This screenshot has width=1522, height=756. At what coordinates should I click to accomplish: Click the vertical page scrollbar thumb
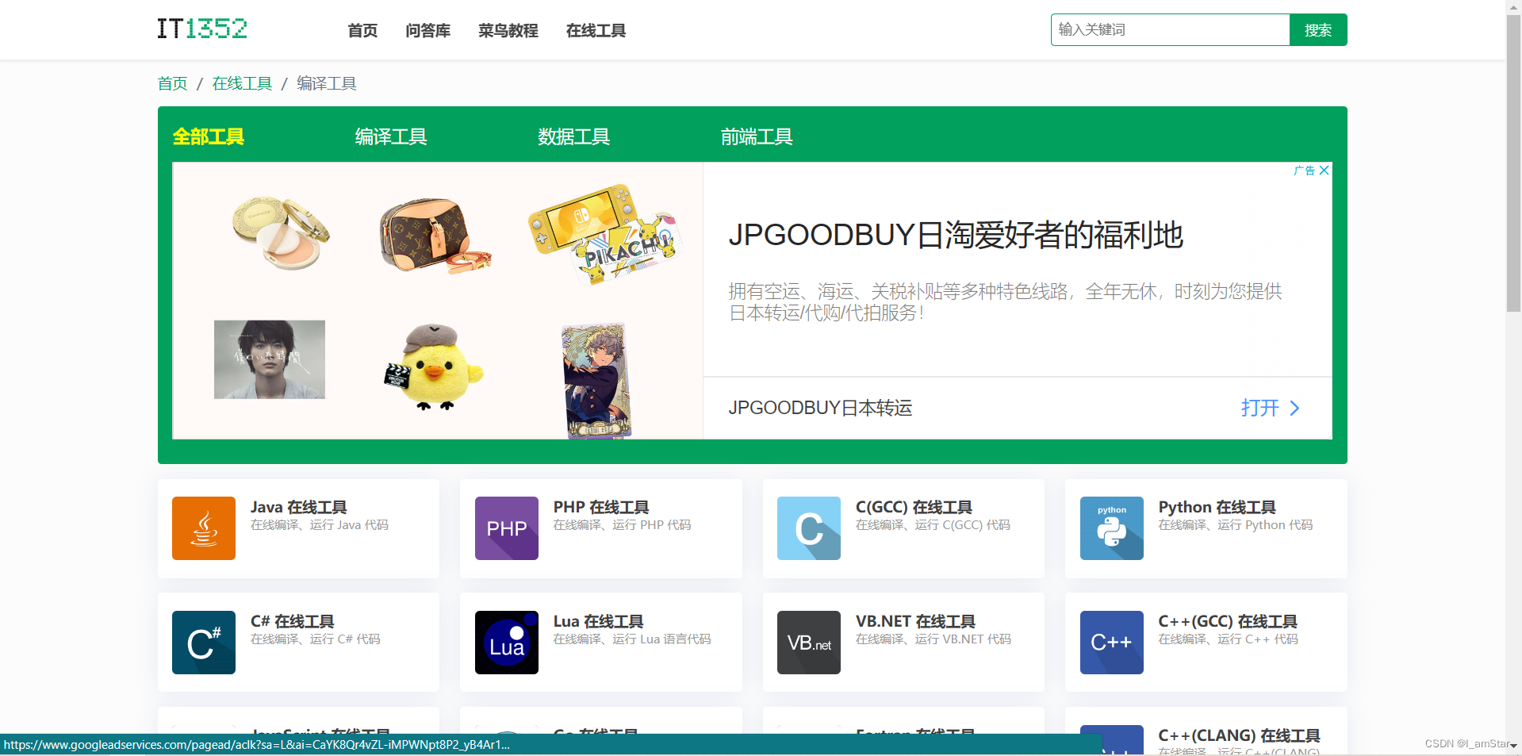tap(1513, 163)
